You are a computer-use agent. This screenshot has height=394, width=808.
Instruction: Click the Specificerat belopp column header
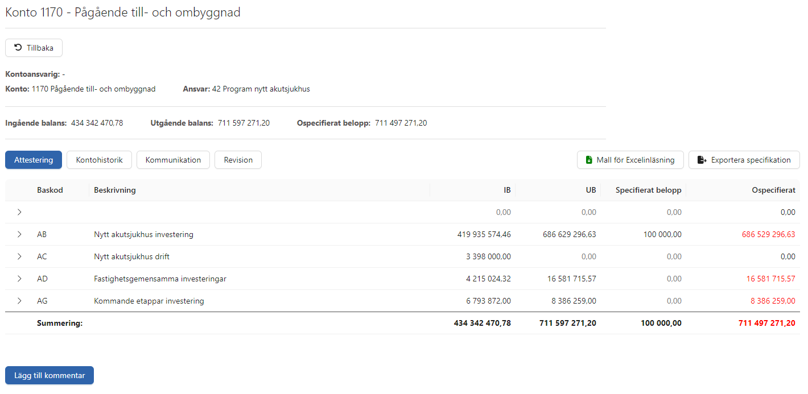tap(648, 190)
